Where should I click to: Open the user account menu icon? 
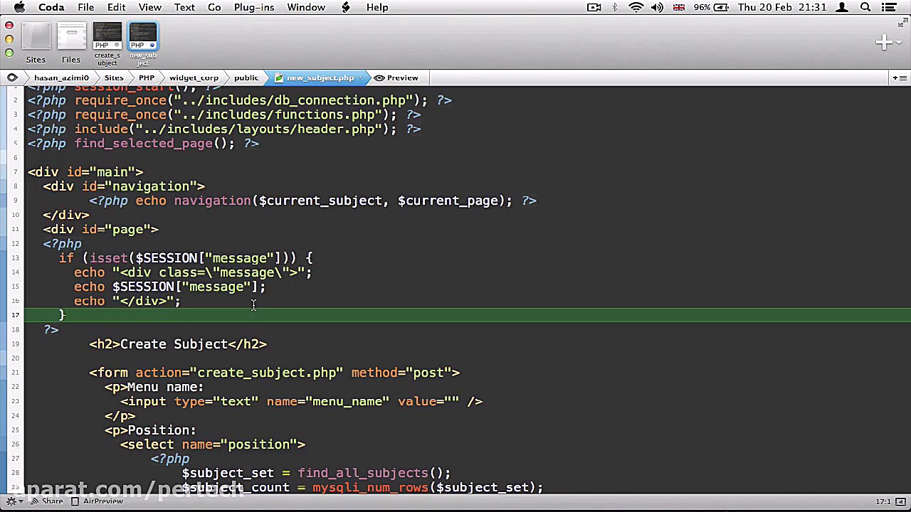point(843,7)
